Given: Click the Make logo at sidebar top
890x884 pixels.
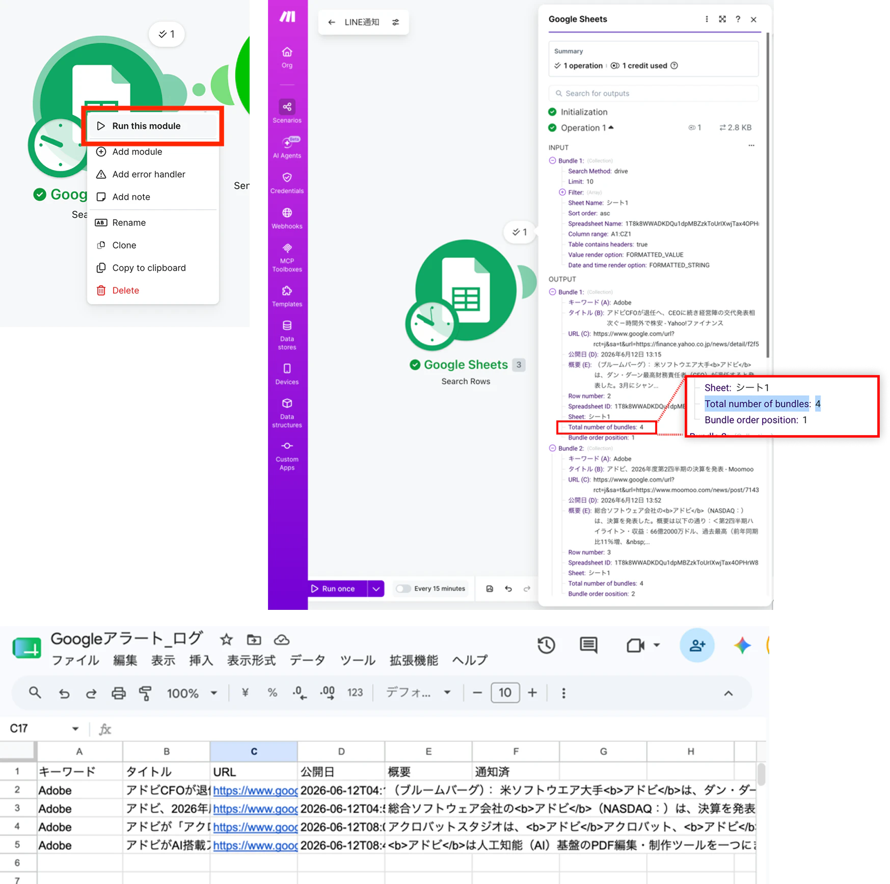Looking at the screenshot, I should point(287,17).
